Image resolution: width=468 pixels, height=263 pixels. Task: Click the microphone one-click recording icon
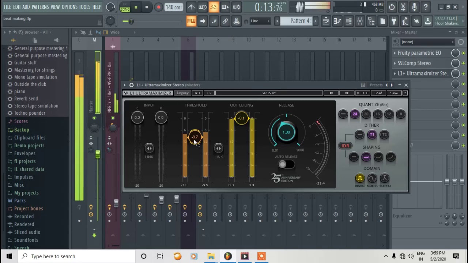414,7
